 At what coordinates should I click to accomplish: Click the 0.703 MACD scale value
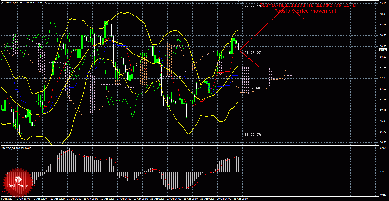click(382, 148)
